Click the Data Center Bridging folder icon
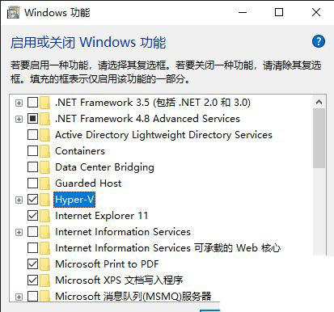The image size is (334, 312). [x=45, y=167]
